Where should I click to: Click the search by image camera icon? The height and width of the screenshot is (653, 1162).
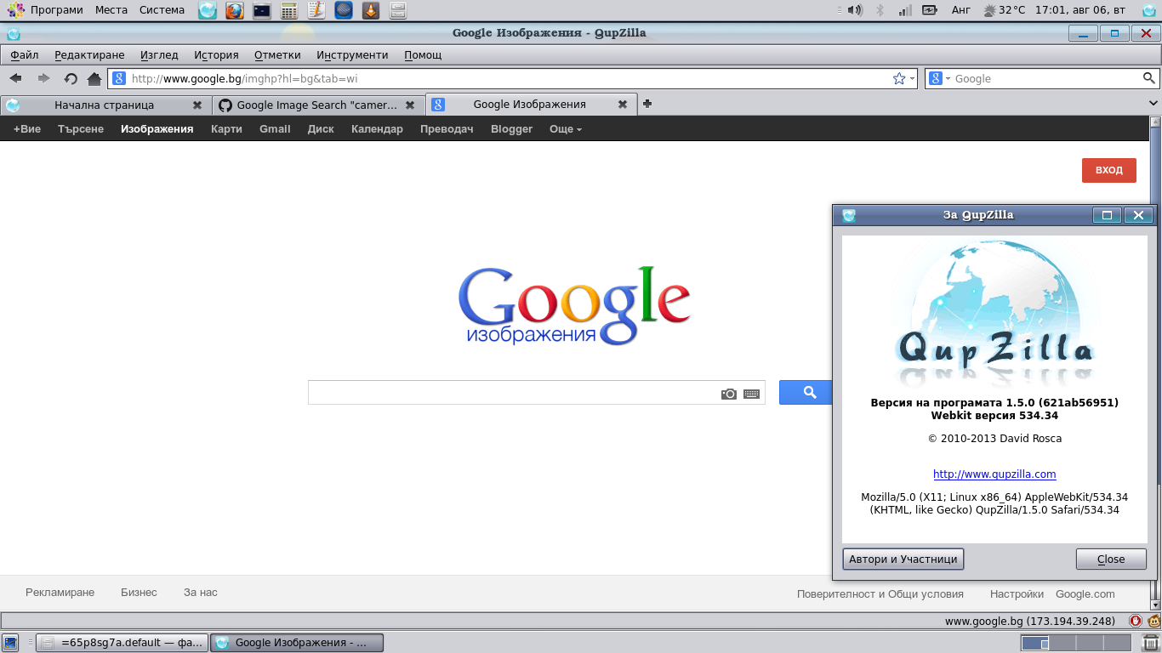tap(729, 392)
